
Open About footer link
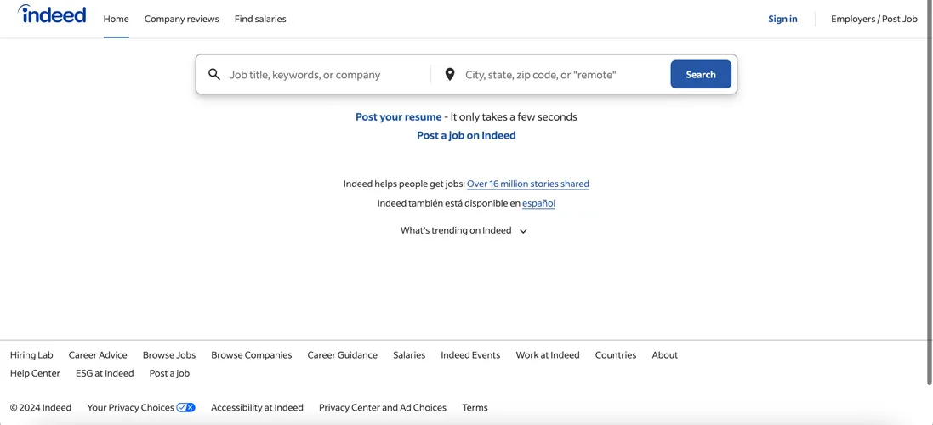664,354
